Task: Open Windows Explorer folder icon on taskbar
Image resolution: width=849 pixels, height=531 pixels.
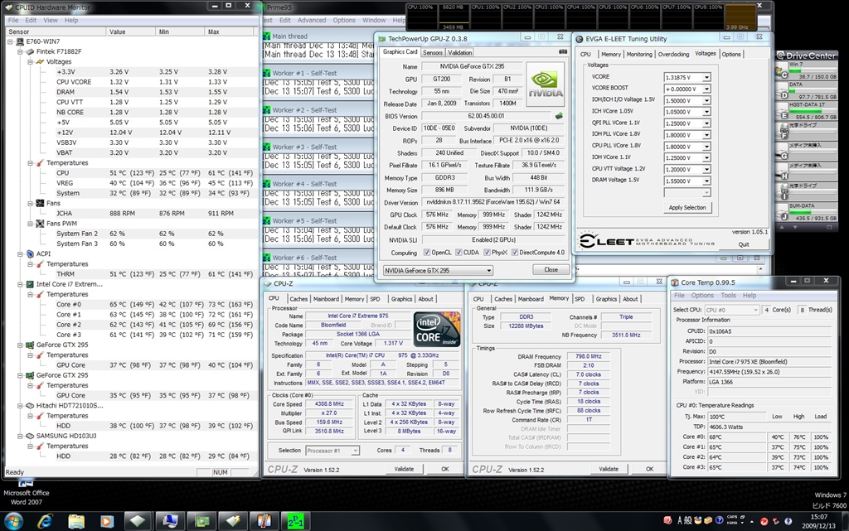Action: (x=76, y=520)
